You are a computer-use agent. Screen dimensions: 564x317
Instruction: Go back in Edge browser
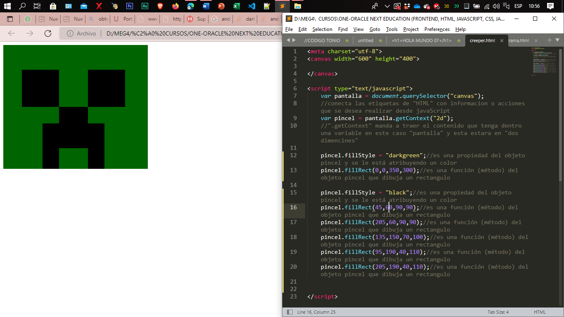[x=12, y=33]
